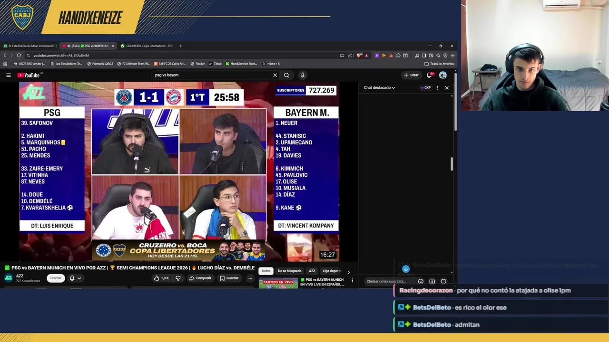Open the 'FC Ultimate Team W...' bookmark
This screenshot has height=342, width=609.
click(x=134, y=64)
